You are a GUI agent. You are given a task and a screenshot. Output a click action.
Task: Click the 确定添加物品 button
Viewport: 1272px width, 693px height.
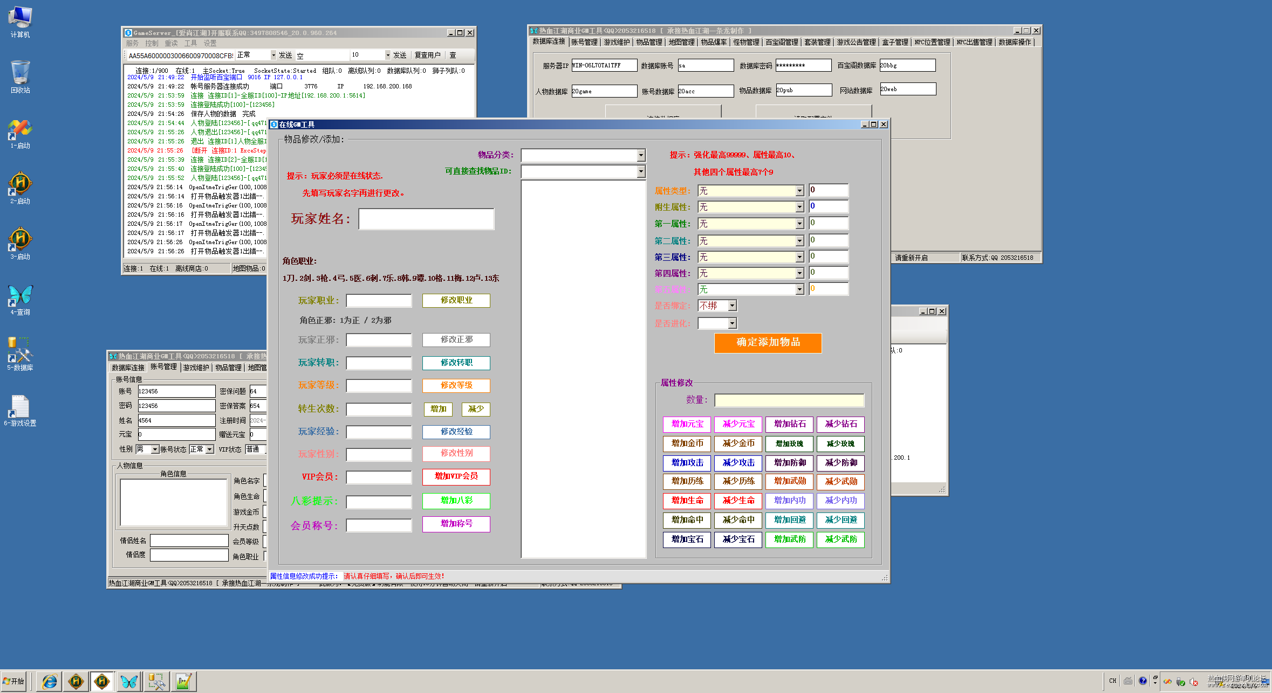[x=768, y=343]
